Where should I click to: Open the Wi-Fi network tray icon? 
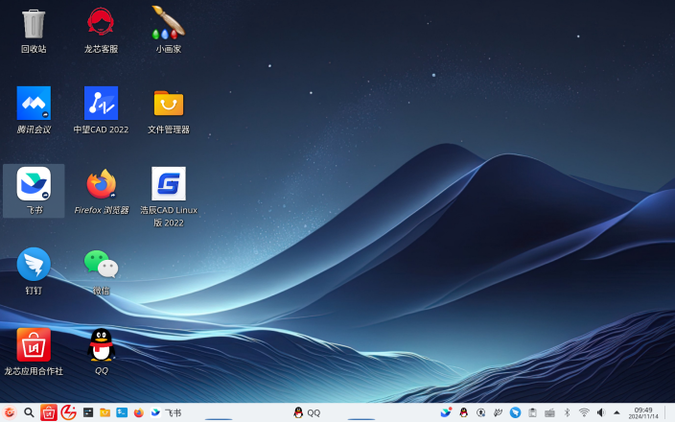point(584,413)
